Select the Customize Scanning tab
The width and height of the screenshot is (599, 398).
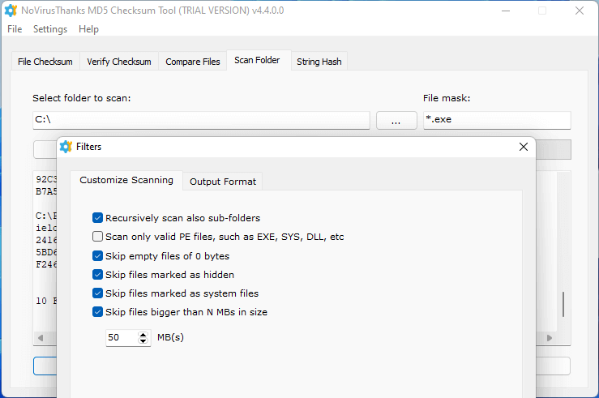coord(126,180)
